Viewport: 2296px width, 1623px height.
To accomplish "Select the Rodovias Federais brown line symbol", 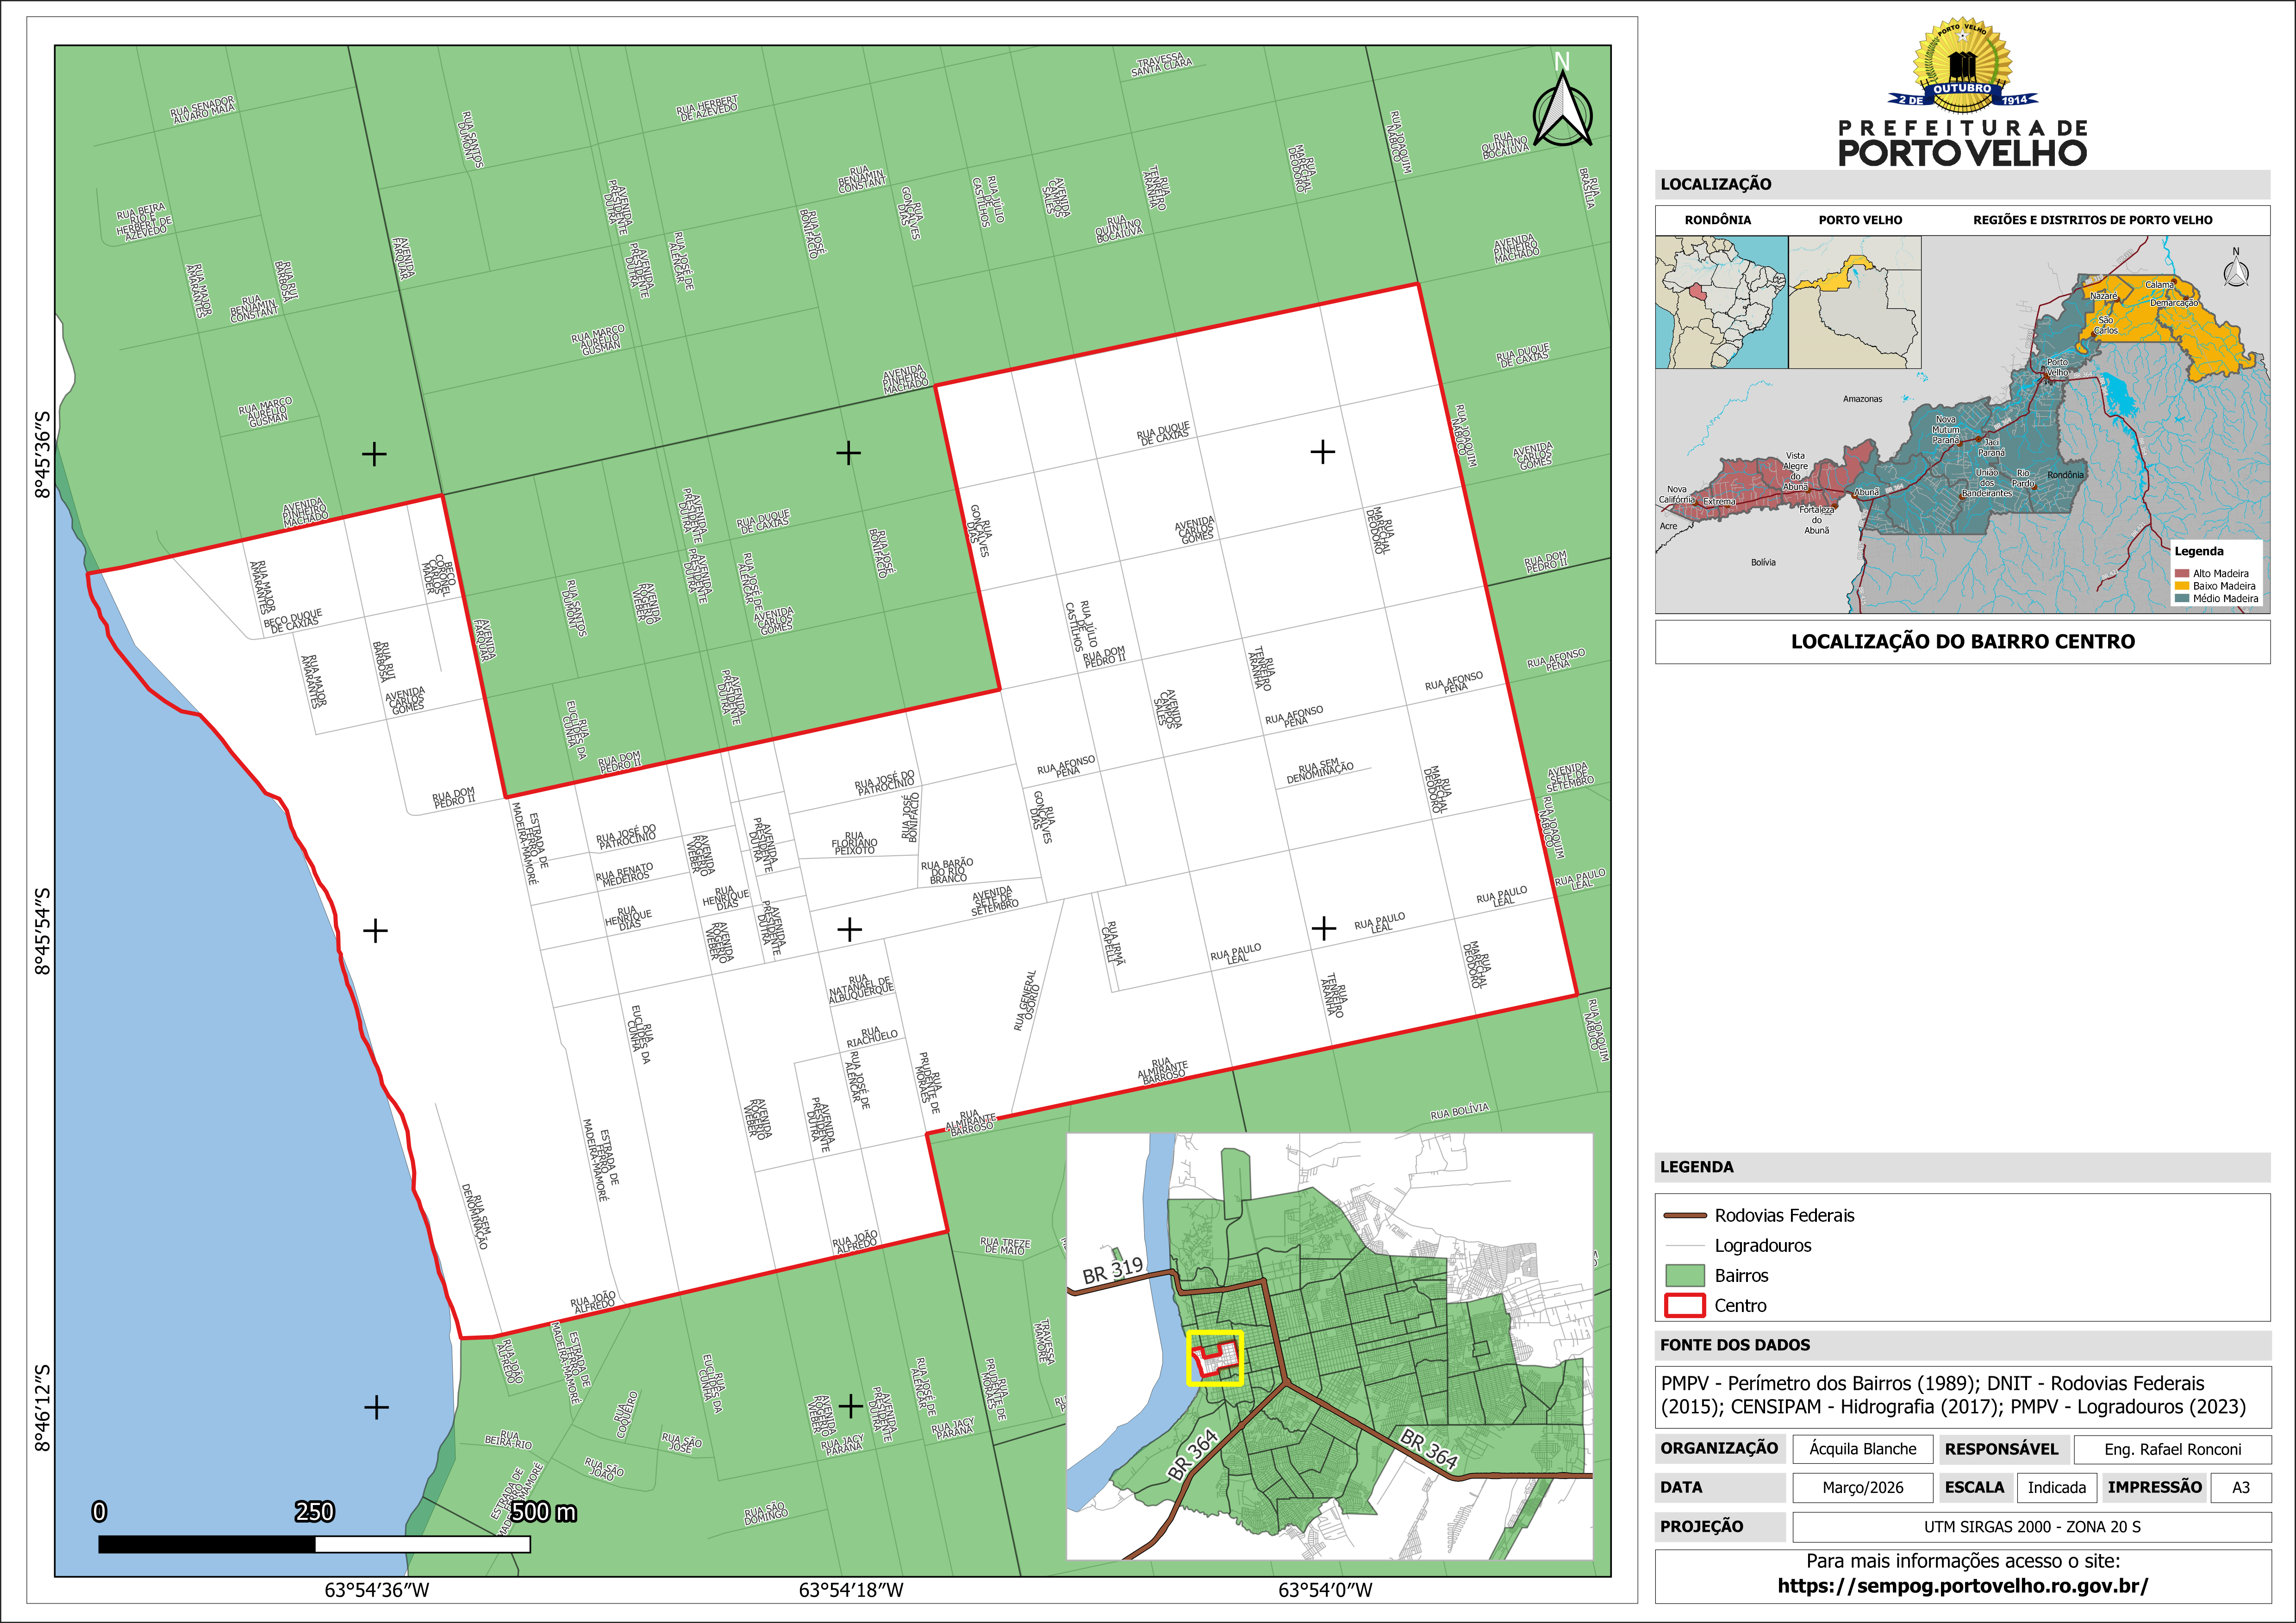I will click(1684, 1216).
